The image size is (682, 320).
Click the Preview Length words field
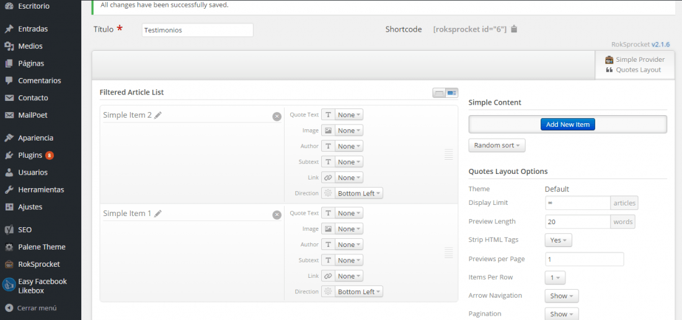click(578, 222)
